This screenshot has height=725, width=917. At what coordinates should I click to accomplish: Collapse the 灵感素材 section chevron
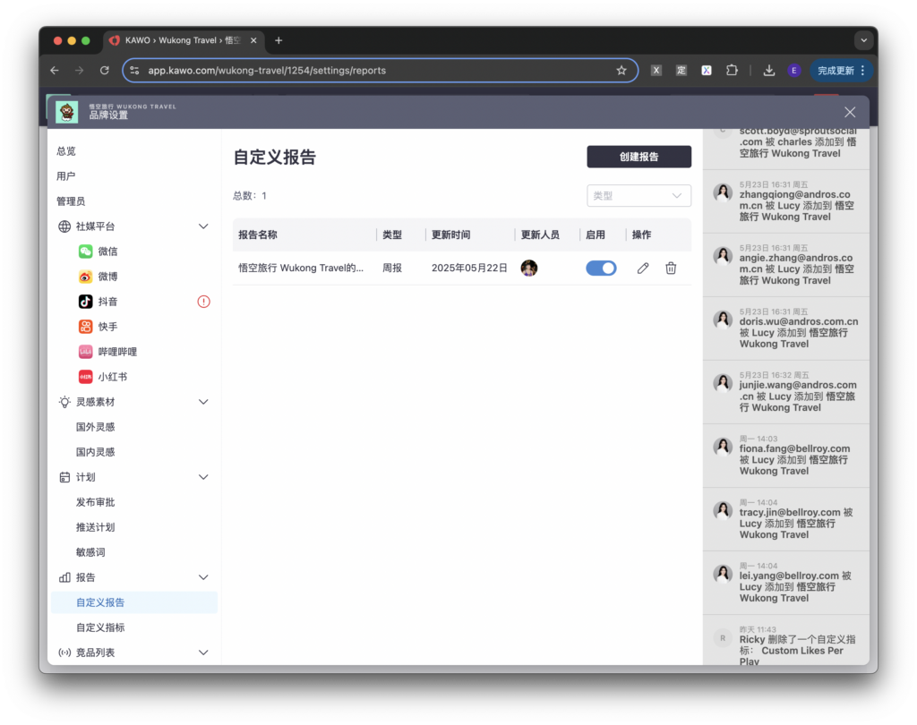click(x=203, y=402)
